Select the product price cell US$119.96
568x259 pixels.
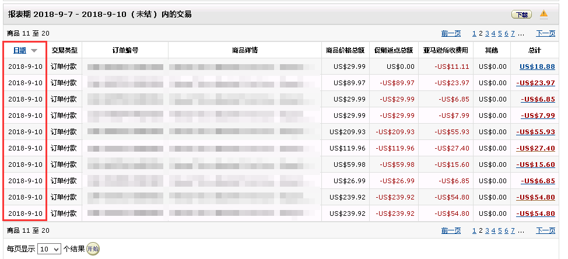click(345, 148)
